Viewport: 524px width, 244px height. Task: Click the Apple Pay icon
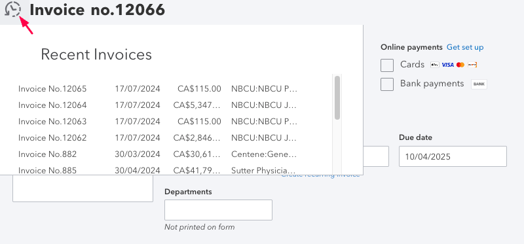point(434,65)
